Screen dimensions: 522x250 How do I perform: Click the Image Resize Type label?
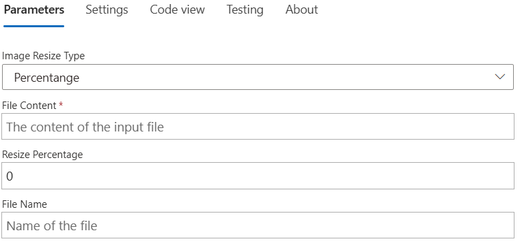(x=43, y=56)
